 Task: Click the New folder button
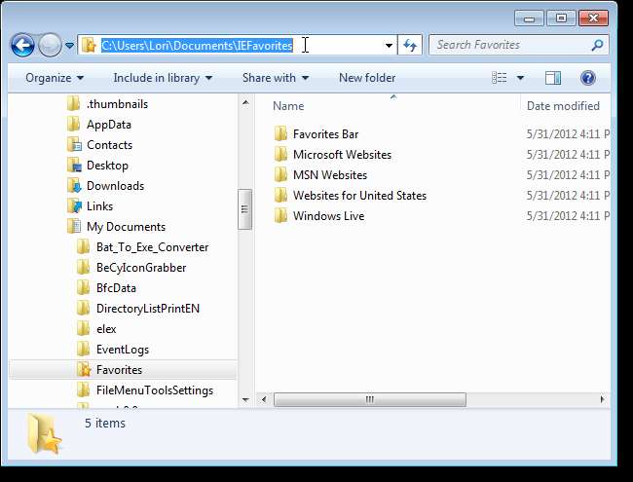pos(366,78)
